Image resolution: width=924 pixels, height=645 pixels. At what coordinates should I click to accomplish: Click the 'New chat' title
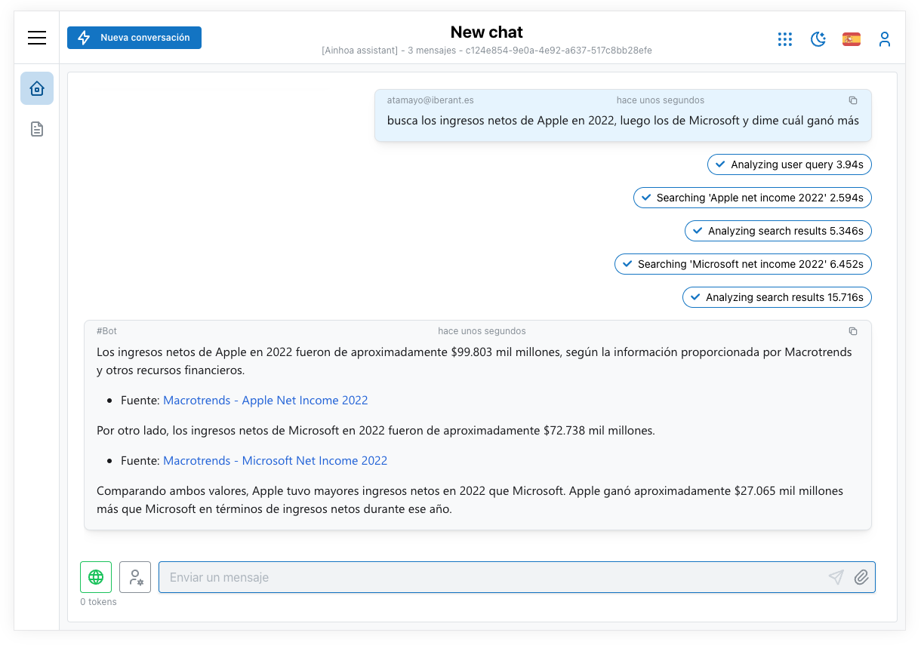point(487,32)
